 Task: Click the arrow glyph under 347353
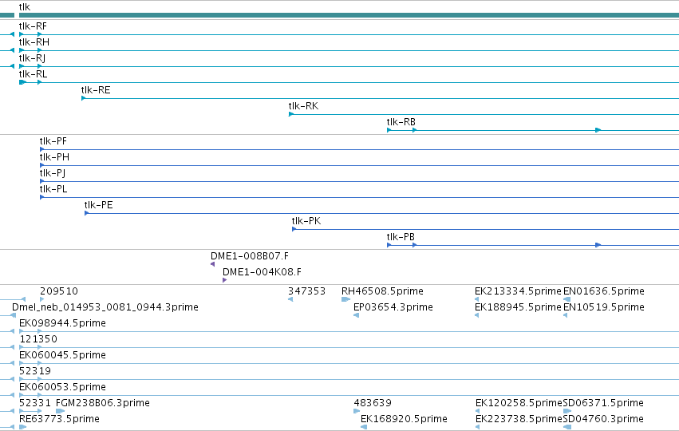click(x=290, y=299)
